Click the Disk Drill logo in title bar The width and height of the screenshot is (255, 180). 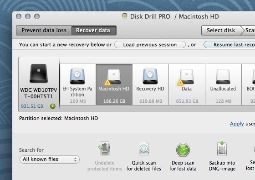(125, 16)
